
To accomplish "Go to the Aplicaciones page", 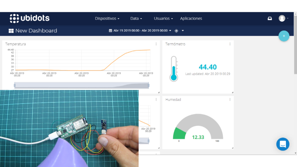I will click(191, 19).
